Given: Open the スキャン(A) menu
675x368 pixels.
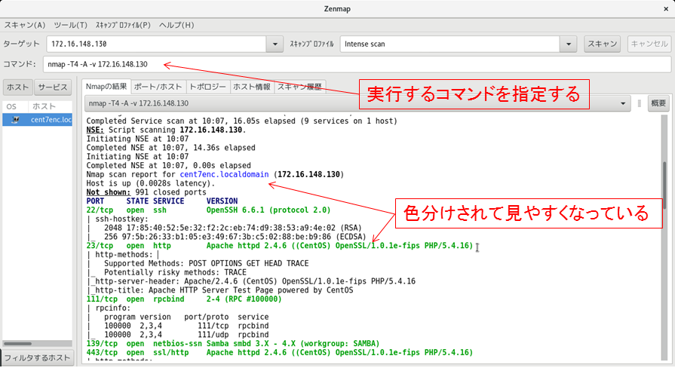Looking at the screenshot, I should pyautogui.click(x=25, y=25).
